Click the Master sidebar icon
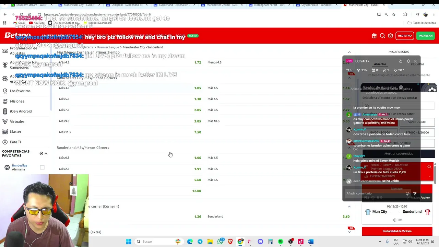Image resolution: width=439 pixels, height=247 pixels. tap(5, 132)
